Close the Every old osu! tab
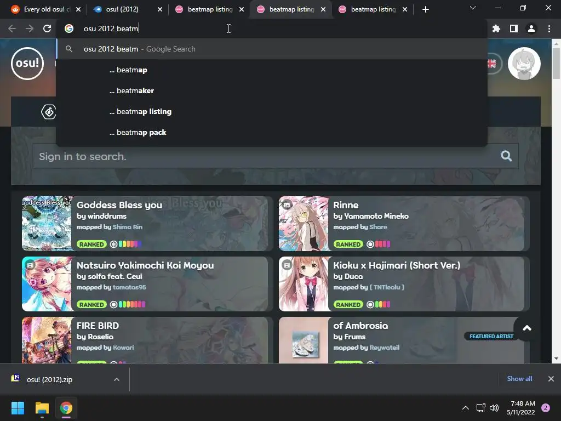The width and height of the screenshot is (561, 421). pyautogui.click(x=78, y=9)
